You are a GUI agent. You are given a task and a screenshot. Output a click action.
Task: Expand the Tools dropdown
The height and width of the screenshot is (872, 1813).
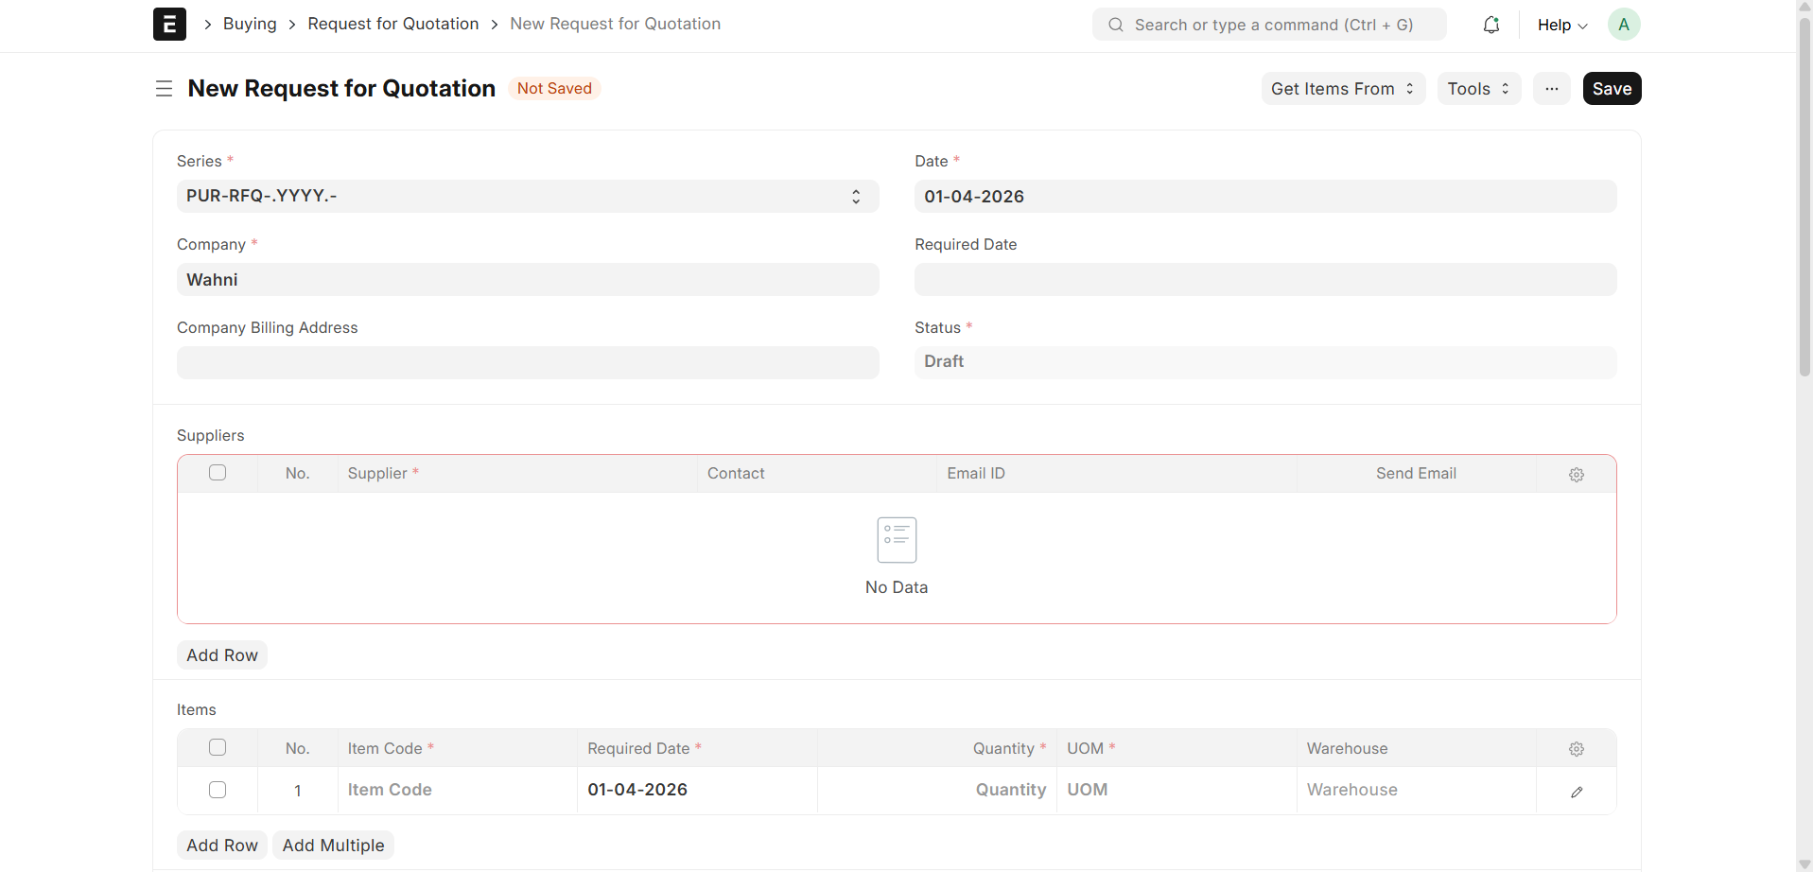[1479, 89]
